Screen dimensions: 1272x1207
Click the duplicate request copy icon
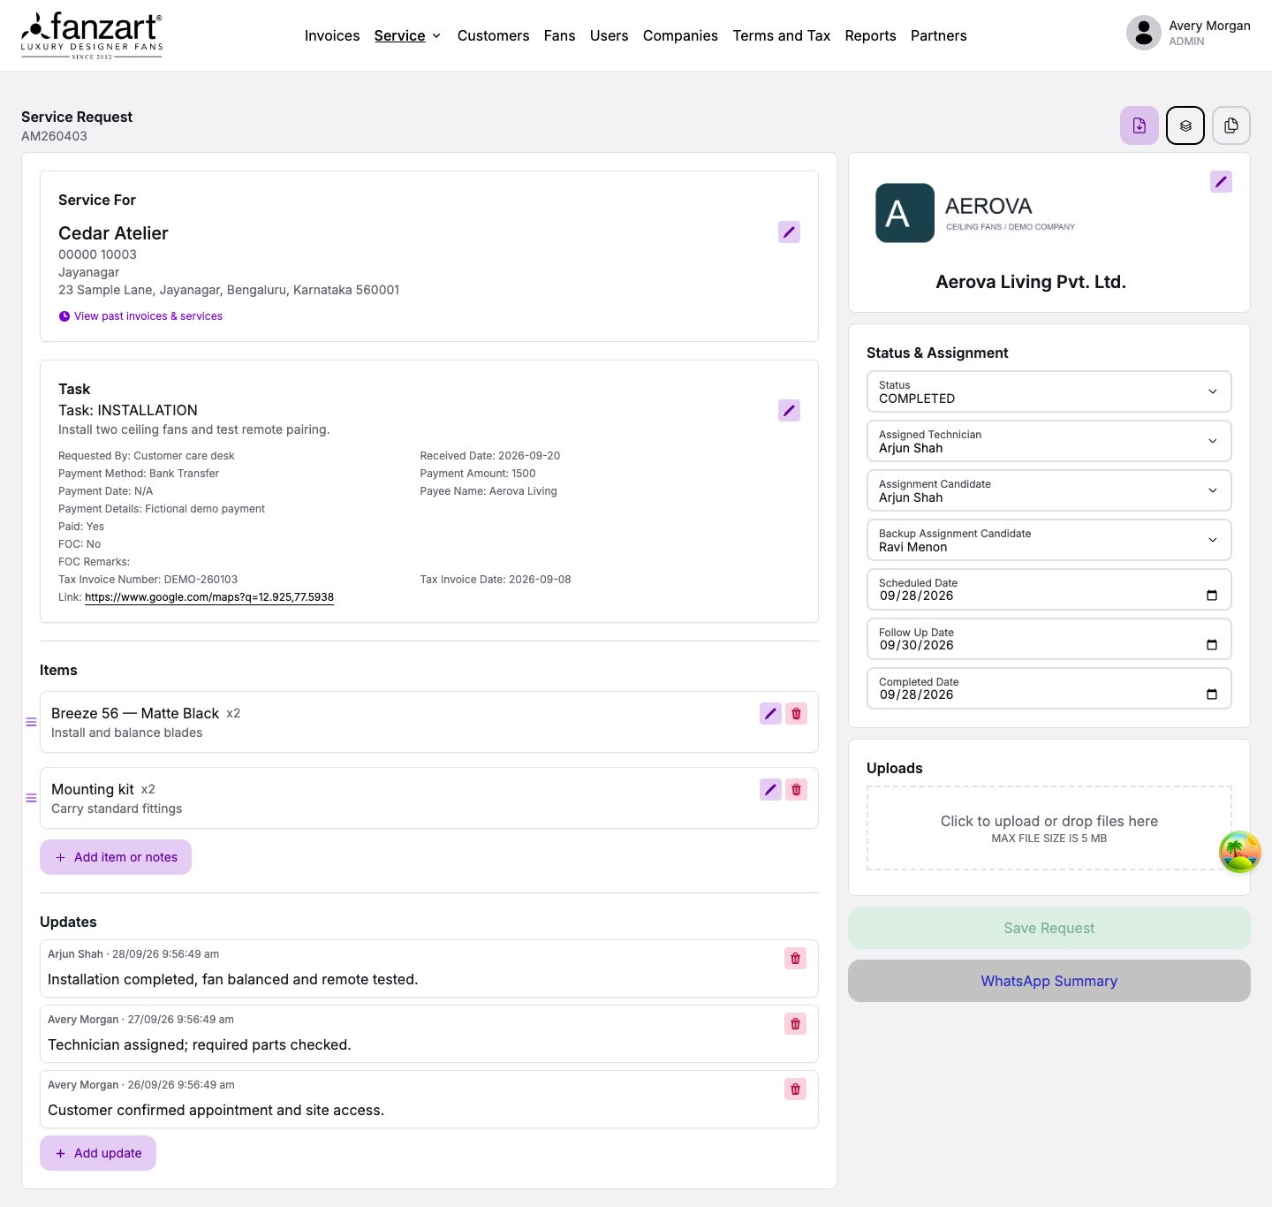pos(1231,125)
